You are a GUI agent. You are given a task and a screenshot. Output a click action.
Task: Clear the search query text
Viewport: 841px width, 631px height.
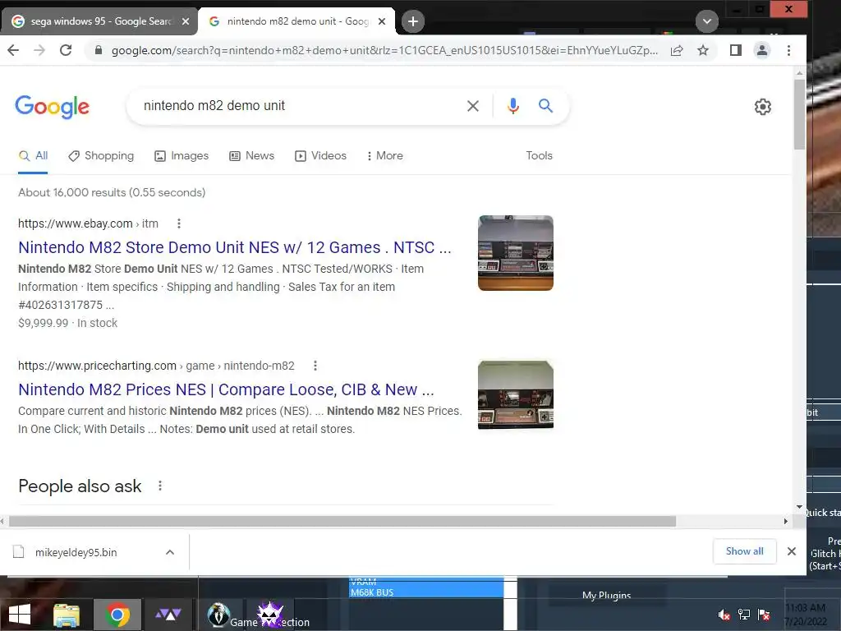pyautogui.click(x=472, y=106)
